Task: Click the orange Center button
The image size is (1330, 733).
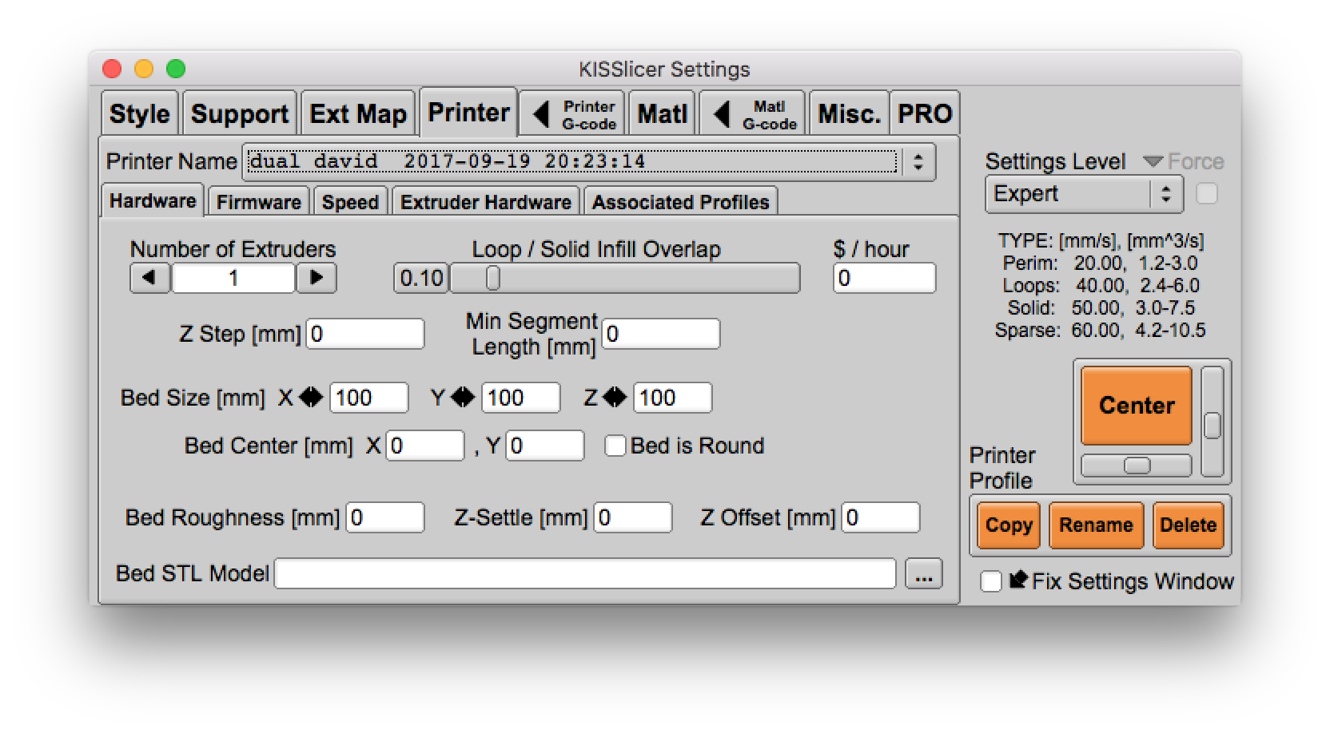Action: pos(1137,406)
